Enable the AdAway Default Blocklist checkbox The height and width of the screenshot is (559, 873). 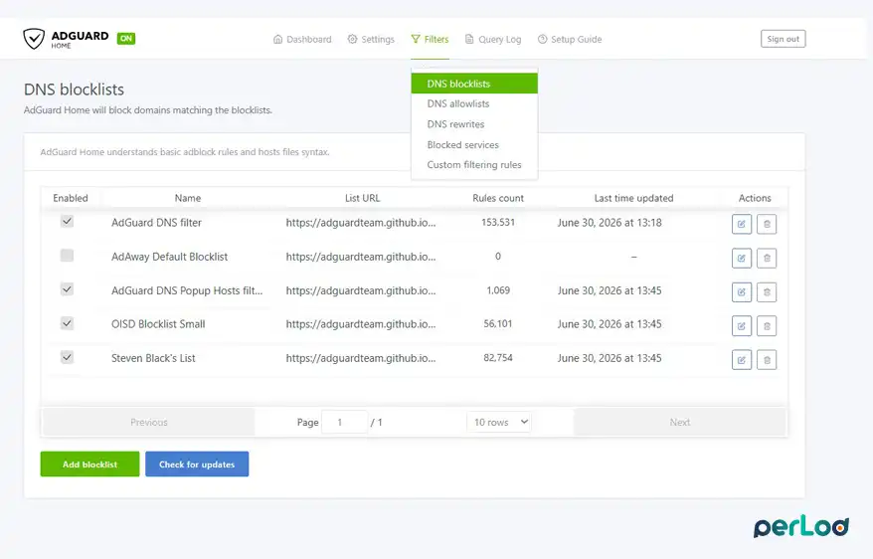pos(67,256)
